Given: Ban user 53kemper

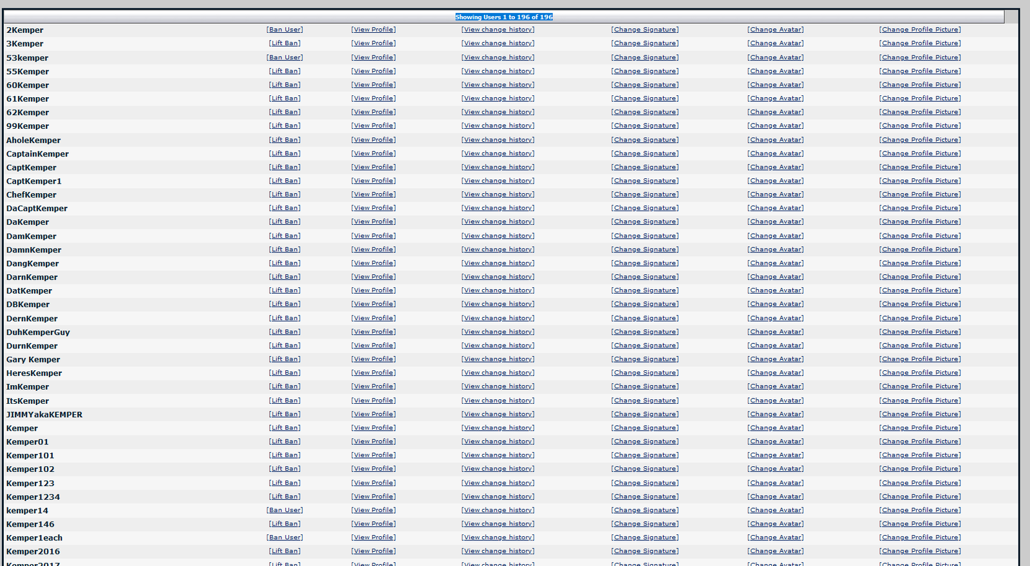Looking at the screenshot, I should (285, 57).
